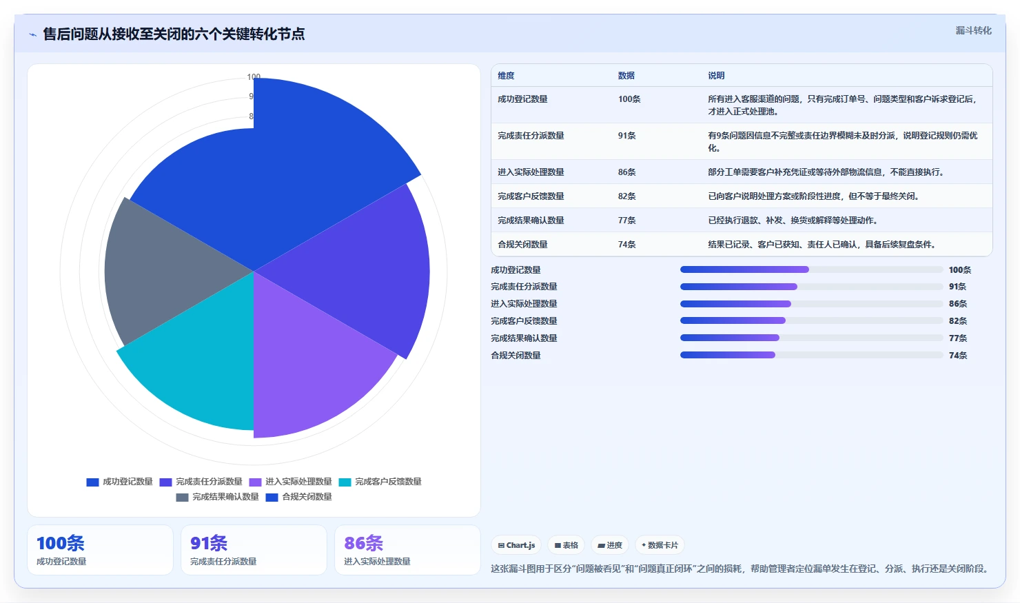The height and width of the screenshot is (603, 1020).
Task: Click 合规关闭数量 cell in table
Action: coord(522,245)
